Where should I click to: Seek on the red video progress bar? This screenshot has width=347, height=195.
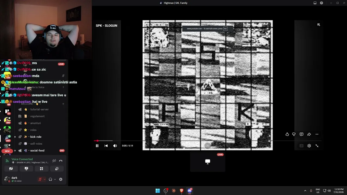pyautogui.click(x=208, y=141)
